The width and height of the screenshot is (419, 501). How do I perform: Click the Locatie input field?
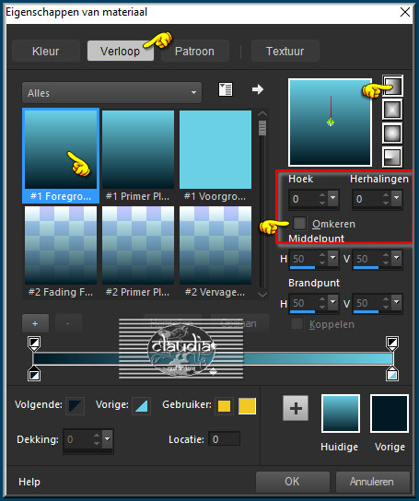pyautogui.click(x=224, y=439)
